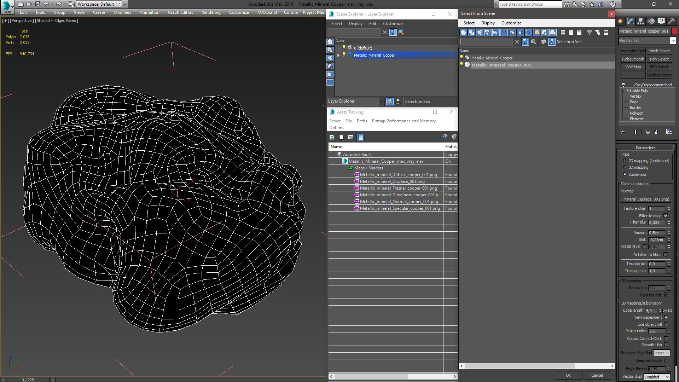Enable Classic Catmull-Clark checkbox
The image size is (679, 382).
click(666, 338)
